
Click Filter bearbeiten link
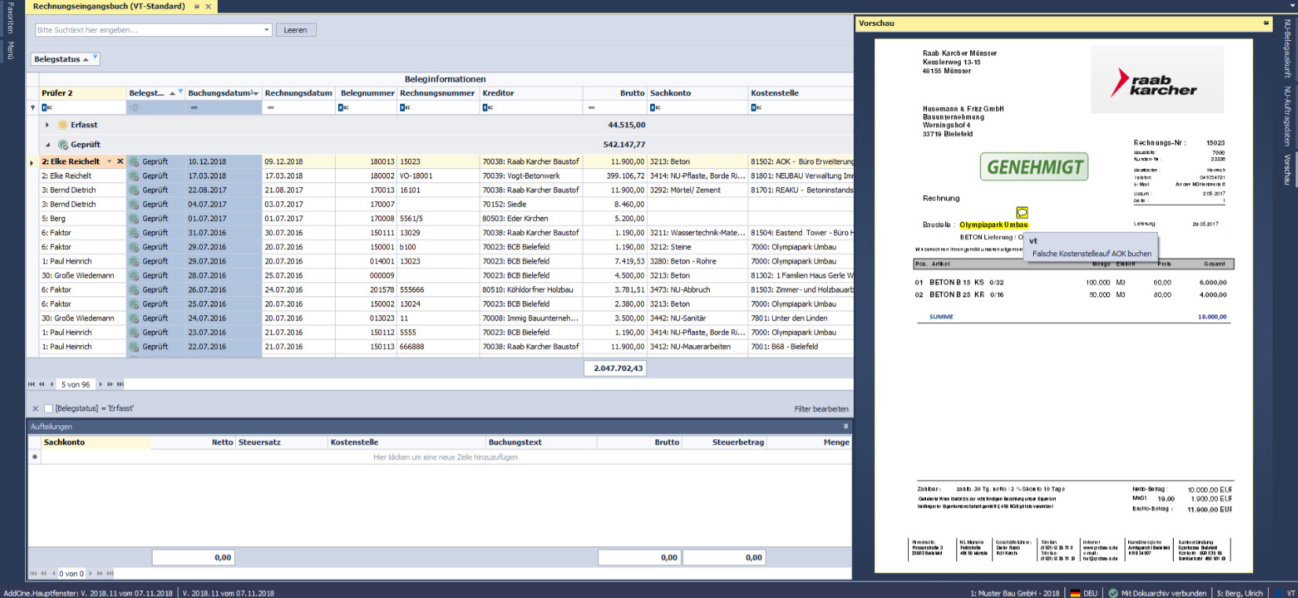pos(821,409)
